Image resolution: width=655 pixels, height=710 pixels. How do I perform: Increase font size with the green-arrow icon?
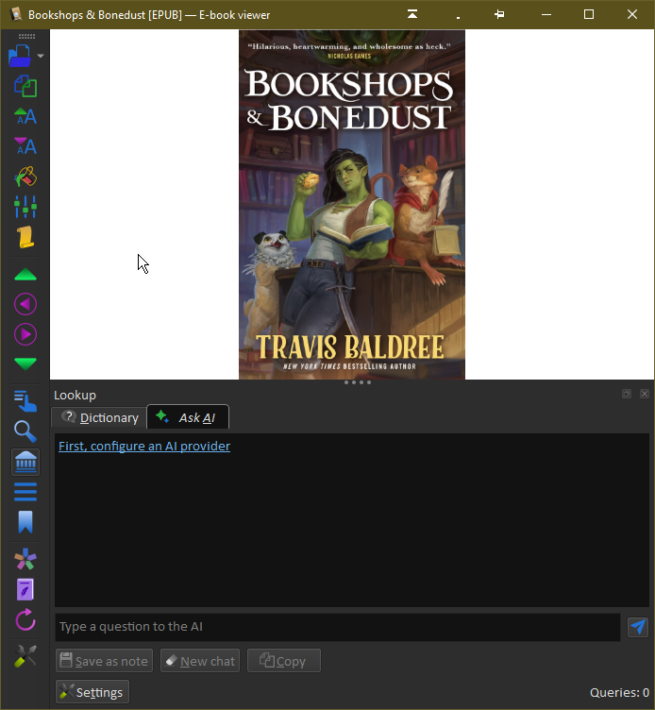(25, 116)
